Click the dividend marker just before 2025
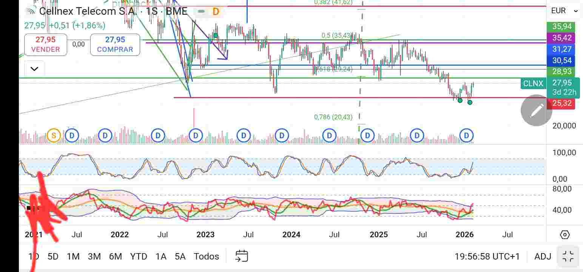Image resolution: width=583 pixels, height=272 pixels. coord(367,135)
